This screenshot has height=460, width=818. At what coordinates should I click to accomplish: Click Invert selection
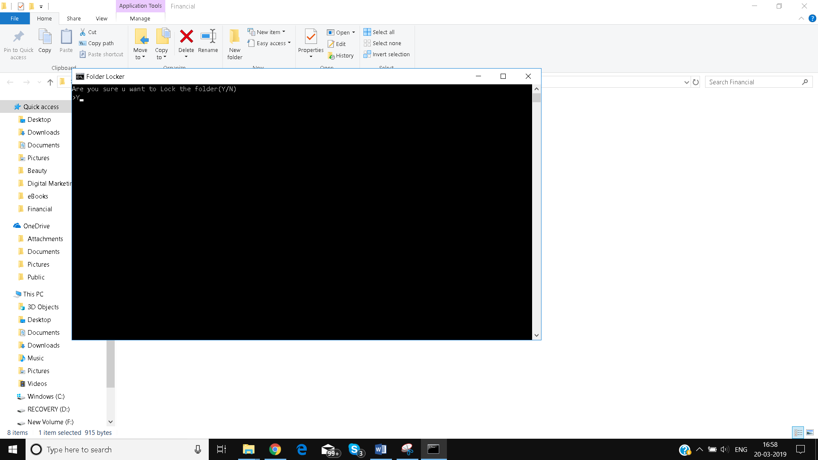pos(387,54)
